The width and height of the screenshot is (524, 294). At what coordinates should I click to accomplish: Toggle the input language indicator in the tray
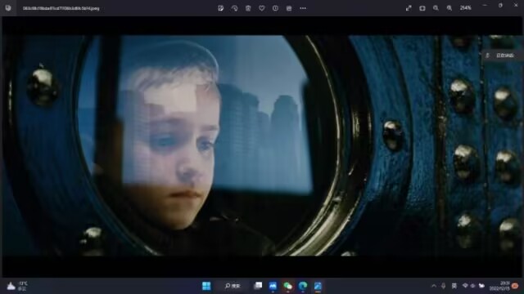point(454,286)
